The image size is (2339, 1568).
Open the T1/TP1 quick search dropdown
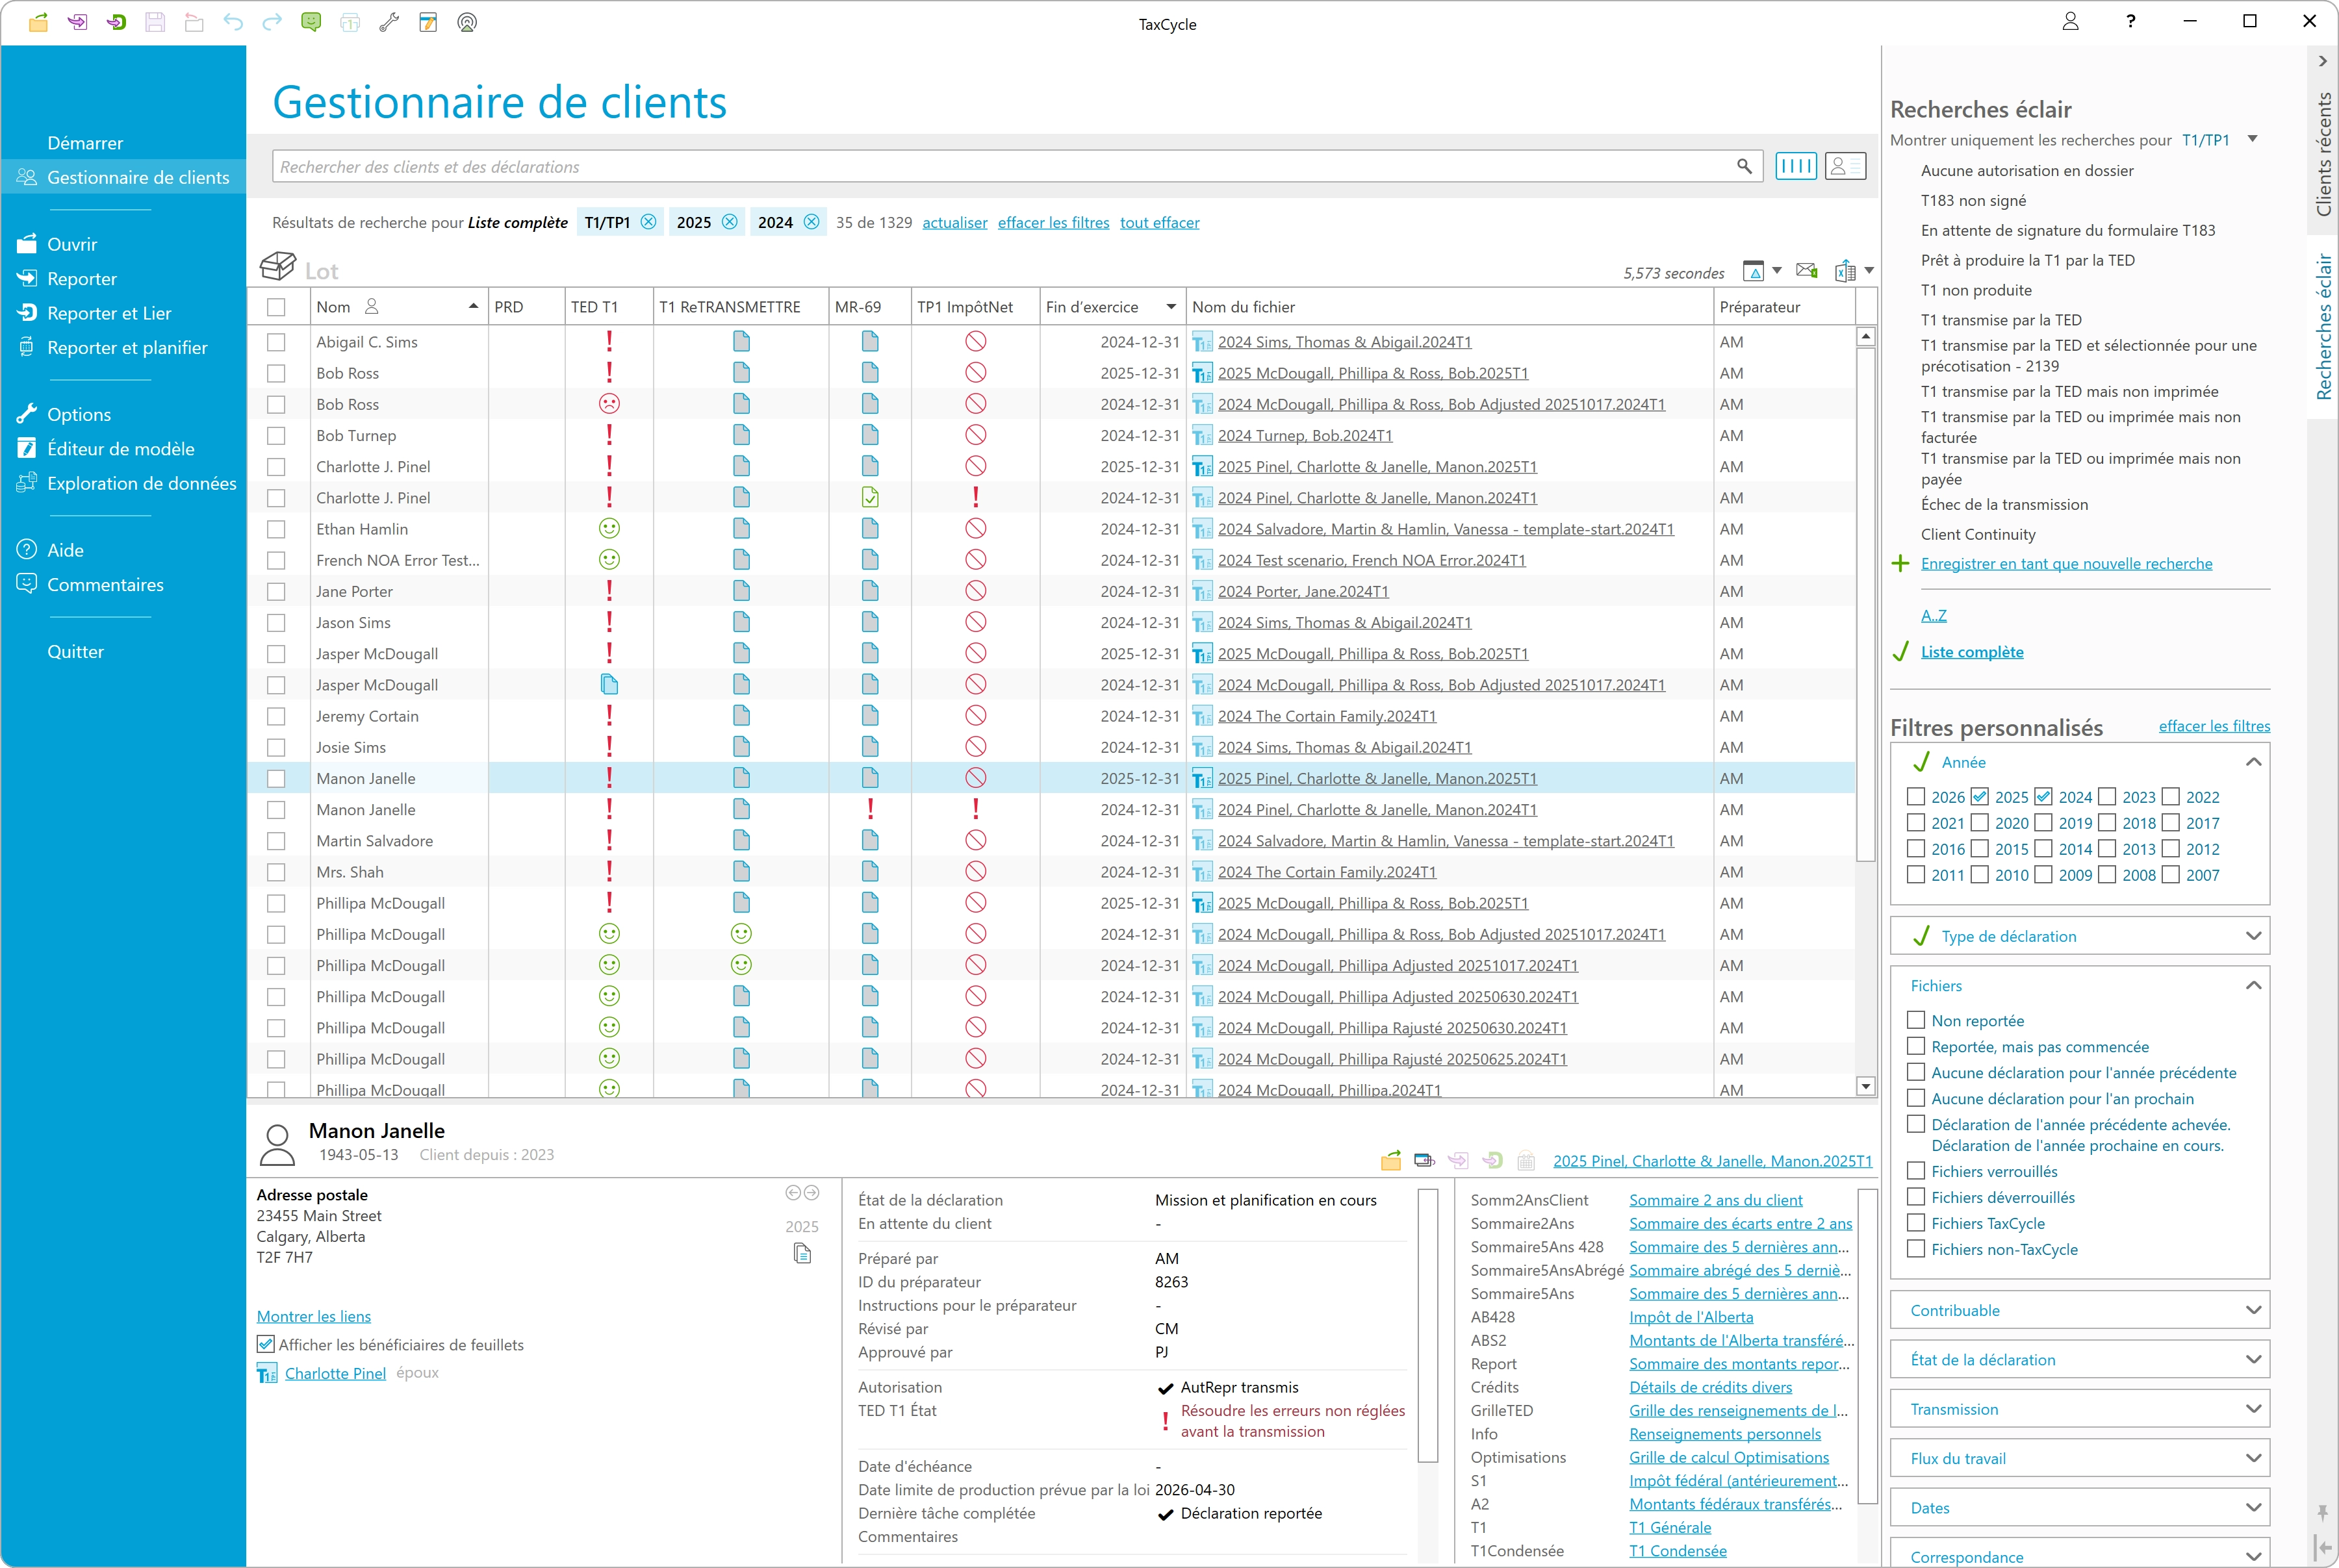pos(2252,139)
